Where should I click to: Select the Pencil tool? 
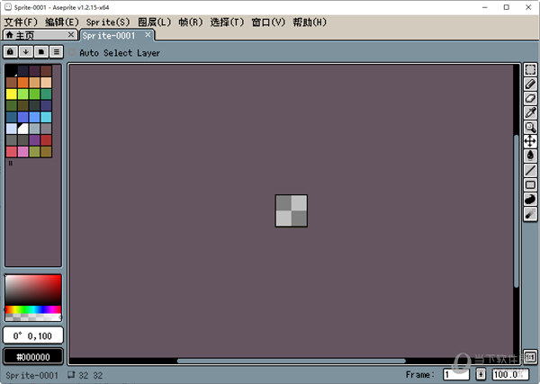(530, 84)
